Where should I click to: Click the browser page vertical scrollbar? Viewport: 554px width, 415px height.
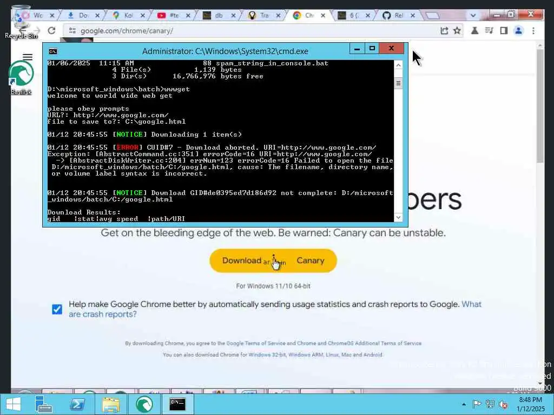[x=539, y=106]
